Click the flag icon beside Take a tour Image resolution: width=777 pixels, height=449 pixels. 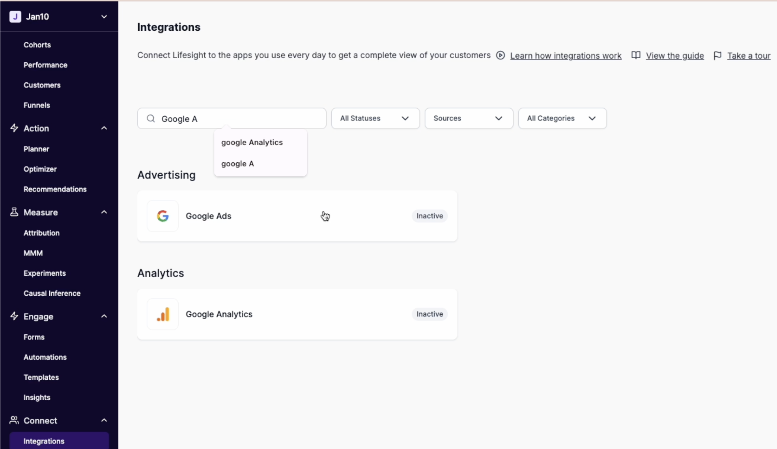coord(717,56)
